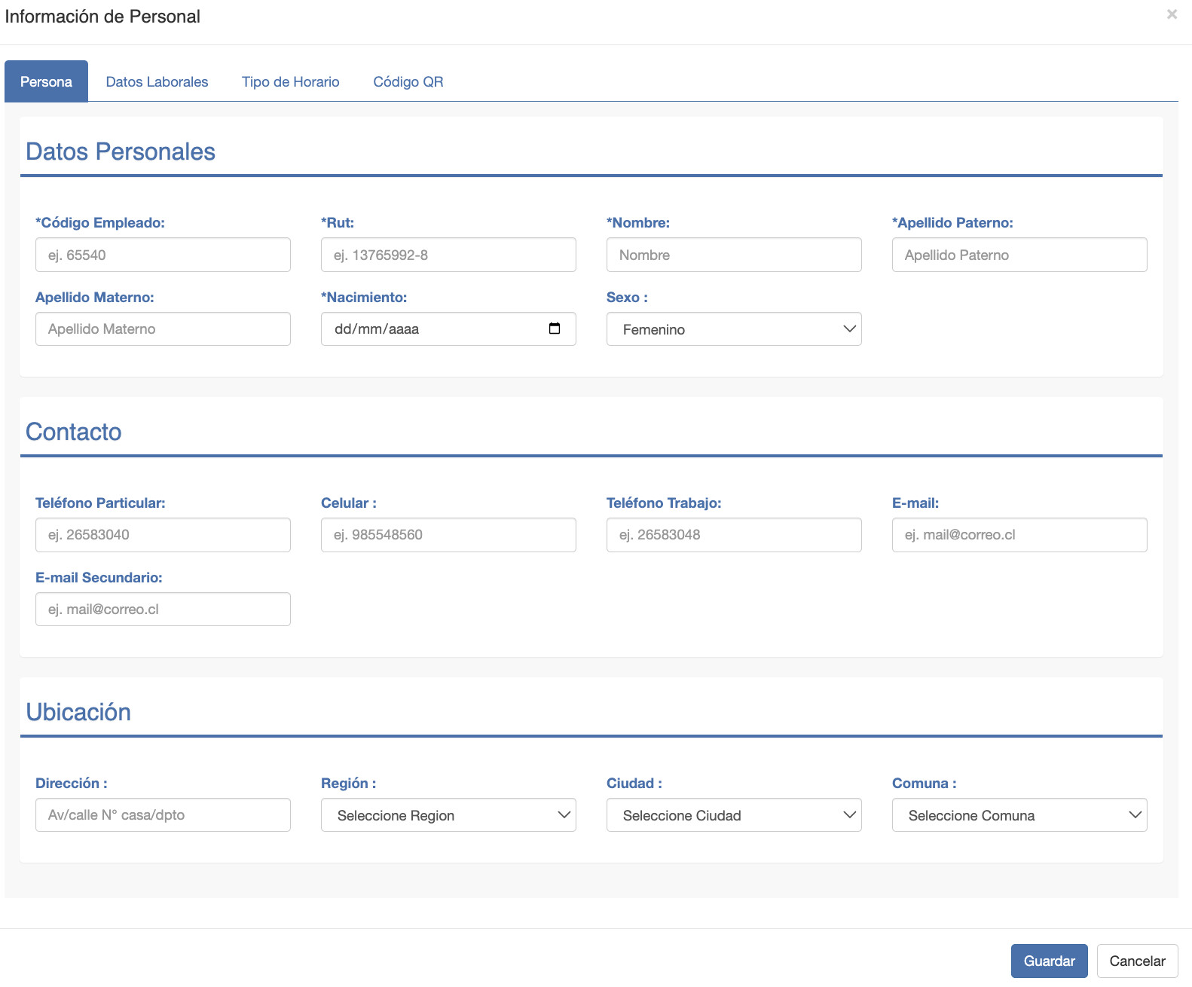Click the Apellido Paterno input field

click(1019, 255)
